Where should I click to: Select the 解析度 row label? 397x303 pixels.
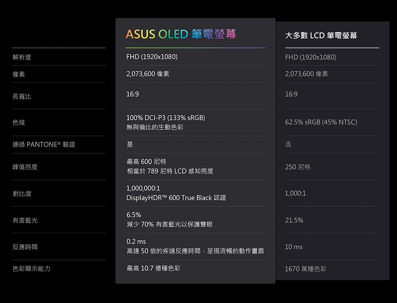click(22, 57)
